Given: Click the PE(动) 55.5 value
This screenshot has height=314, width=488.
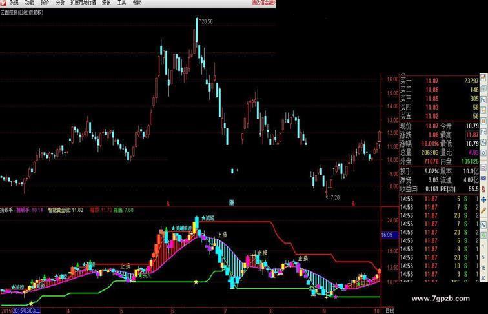Looking at the screenshot, I should pyautogui.click(x=474, y=189).
